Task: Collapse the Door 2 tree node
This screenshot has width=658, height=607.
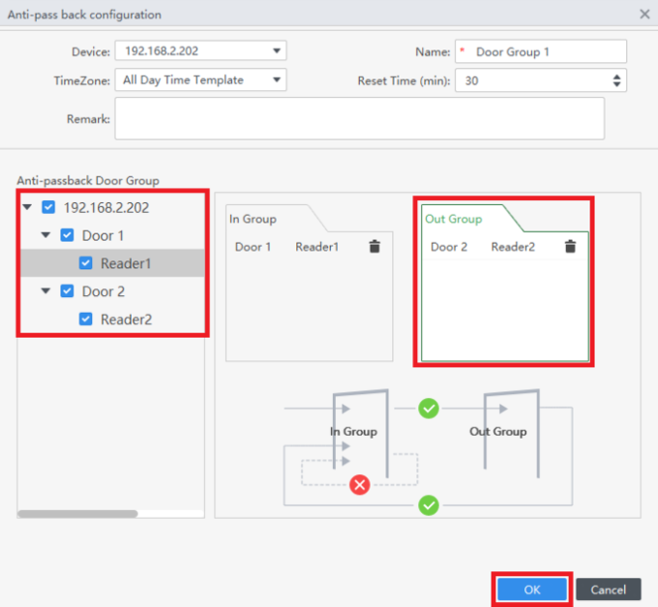Action: click(x=45, y=290)
